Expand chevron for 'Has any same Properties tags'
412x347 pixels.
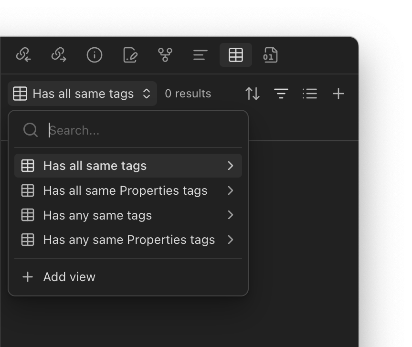[231, 240]
